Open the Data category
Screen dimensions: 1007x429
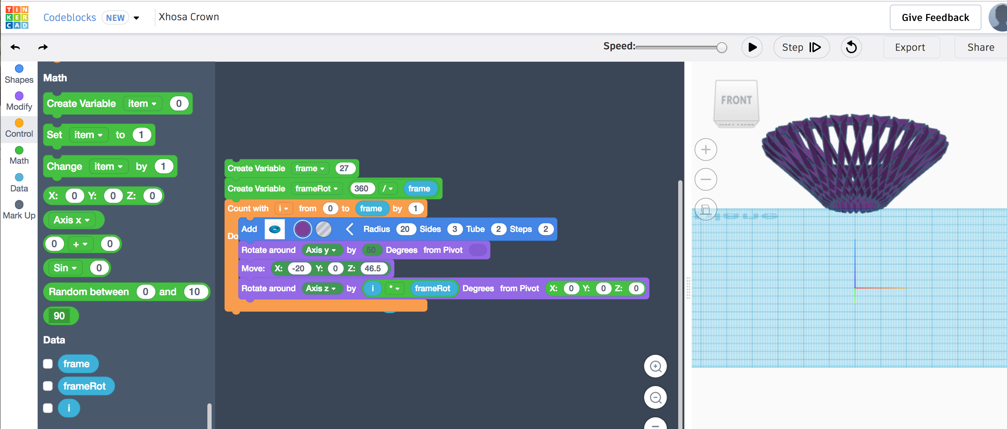pos(19,183)
